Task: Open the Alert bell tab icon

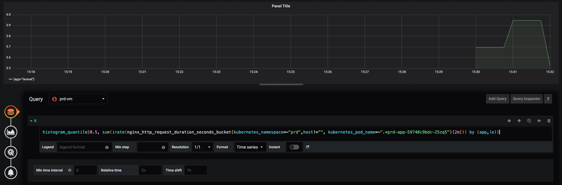Action: [x=11, y=173]
